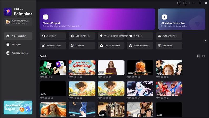This screenshot has height=118, width=209.
Task: Switch projects to grid view
Action: tap(199, 56)
